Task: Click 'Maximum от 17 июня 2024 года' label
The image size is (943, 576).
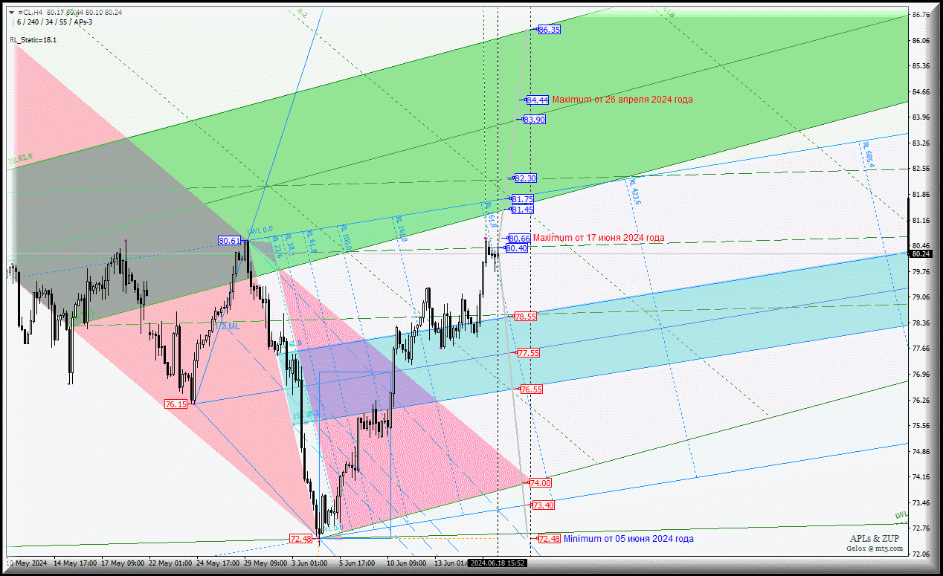Action: click(x=599, y=238)
